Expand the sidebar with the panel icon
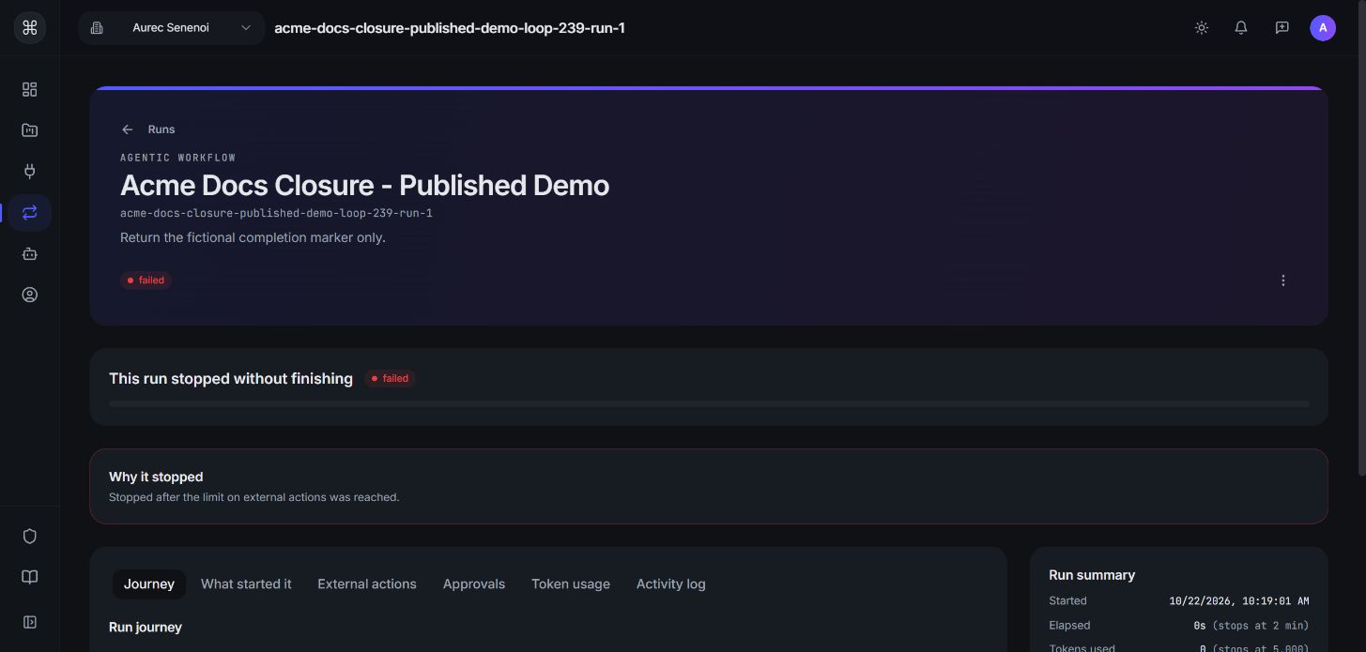The width and height of the screenshot is (1366, 652). click(x=29, y=621)
